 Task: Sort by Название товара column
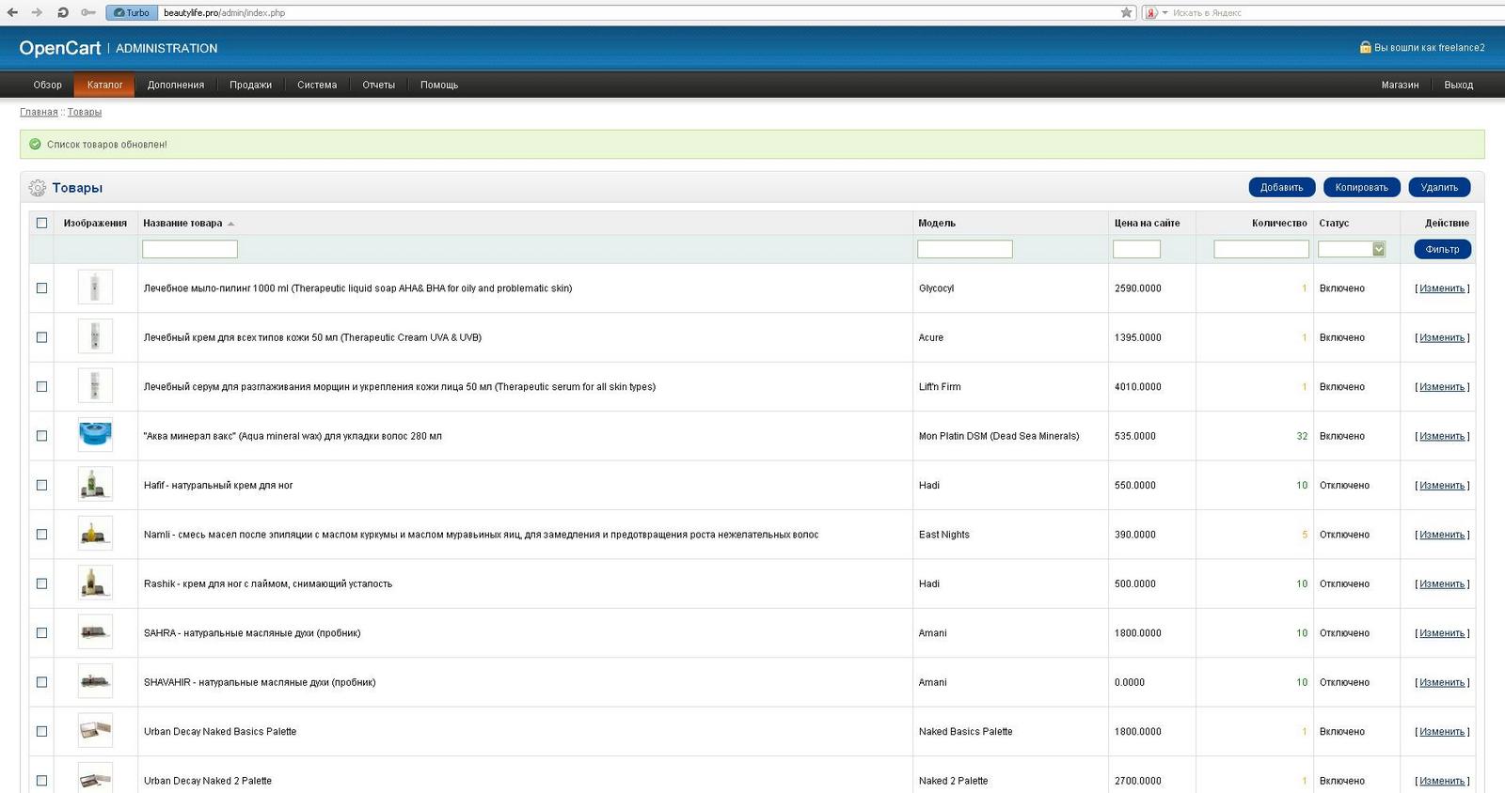(188, 223)
